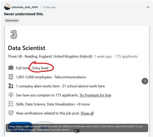Click the briefcase icon beside Full-time
153x137 pixels.
click(x=11, y=68)
